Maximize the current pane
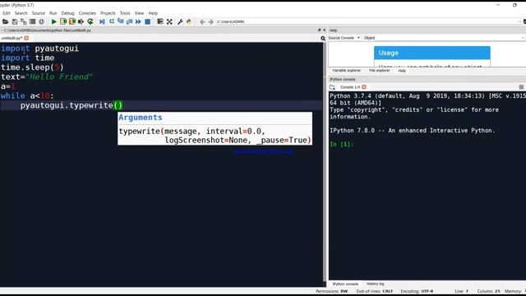 tap(160, 21)
